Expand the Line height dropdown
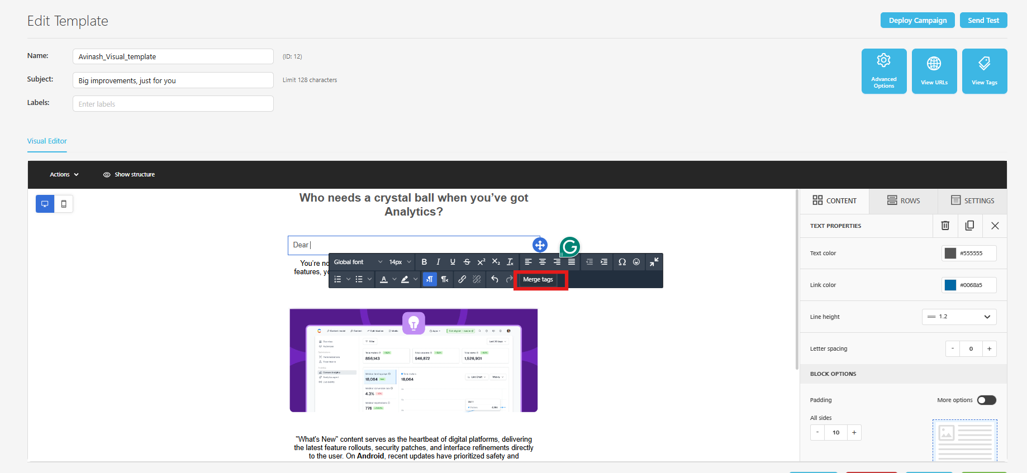The height and width of the screenshot is (473, 1027). (x=959, y=317)
